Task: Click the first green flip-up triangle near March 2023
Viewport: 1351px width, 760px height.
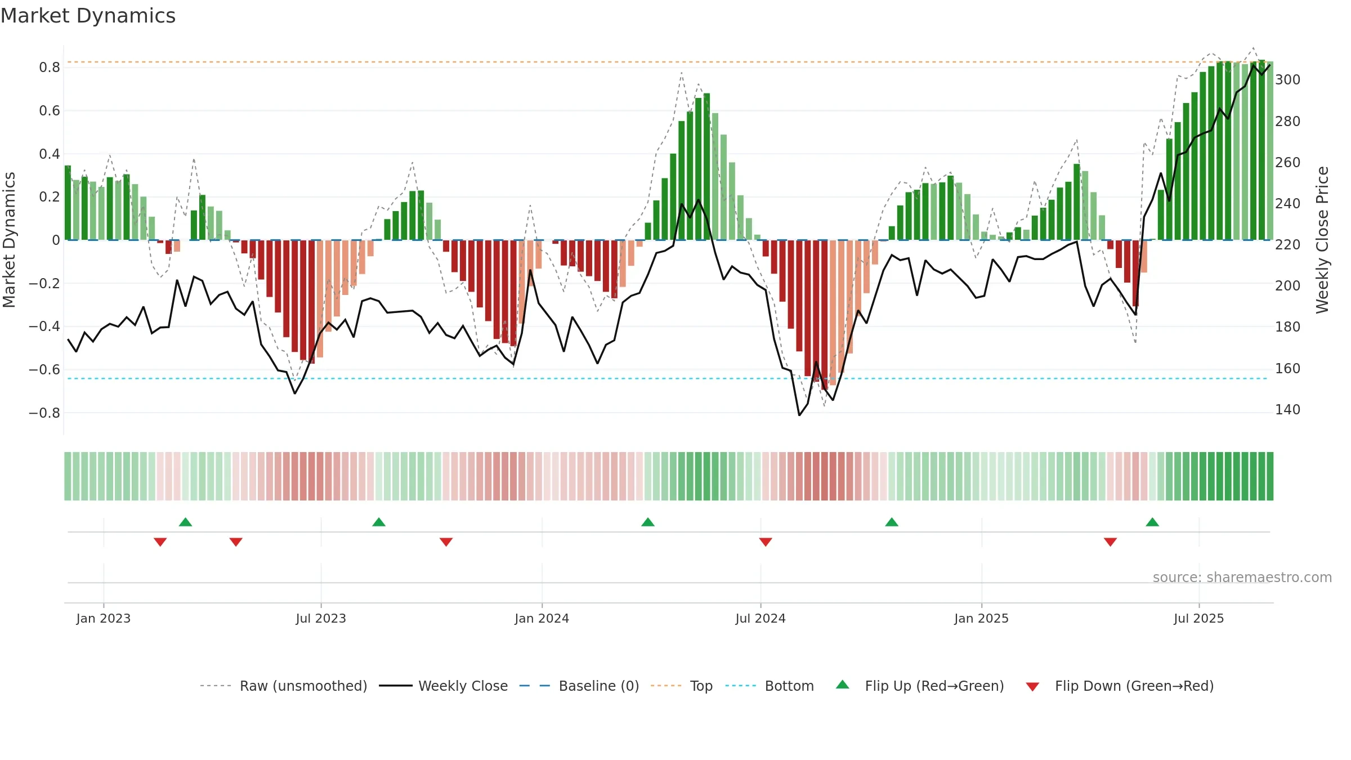Action: click(186, 522)
